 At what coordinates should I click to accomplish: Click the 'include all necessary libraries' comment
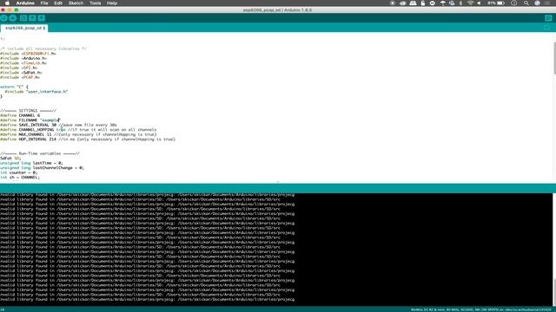pyautogui.click(x=43, y=49)
